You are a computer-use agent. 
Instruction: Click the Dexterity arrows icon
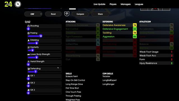(29, 47)
